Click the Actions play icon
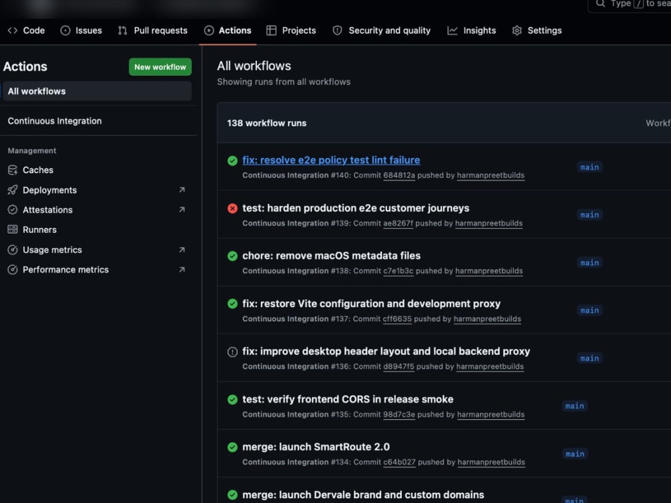 (209, 30)
